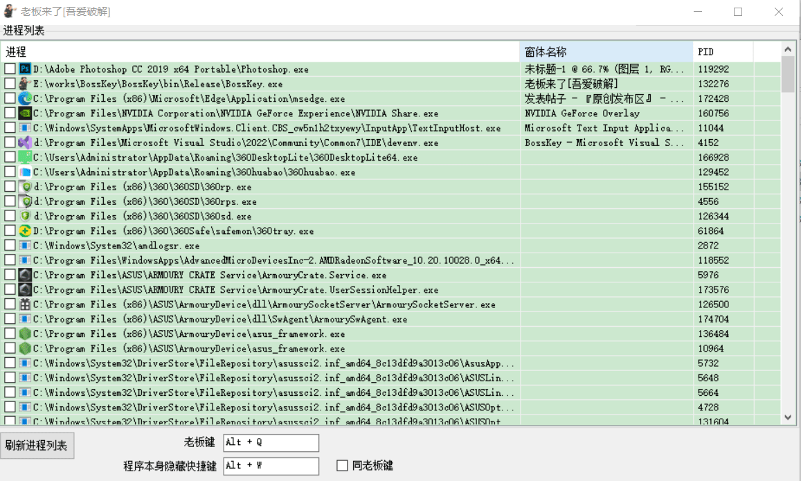Click the ArmourySwAgent.exe process icon
This screenshot has width=801, height=481.
25,319
